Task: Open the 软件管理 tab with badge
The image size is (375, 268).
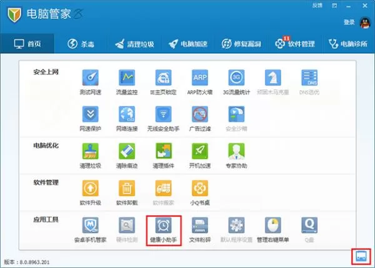Action: (x=295, y=43)
